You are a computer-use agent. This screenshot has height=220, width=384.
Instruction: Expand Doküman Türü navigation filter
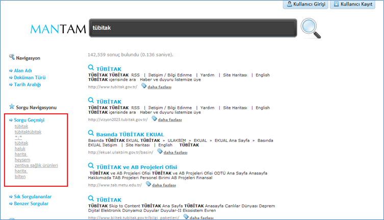pos(30,78)
